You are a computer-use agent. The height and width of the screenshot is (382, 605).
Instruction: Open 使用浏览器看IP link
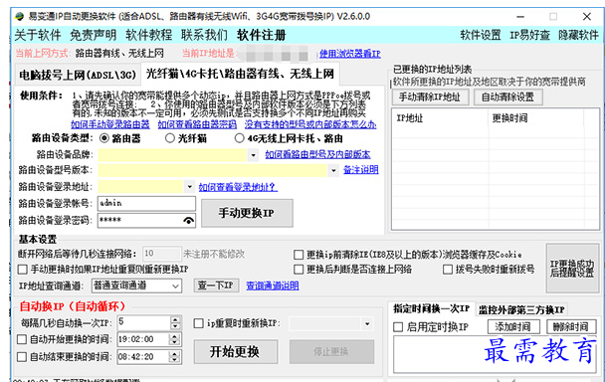(350, 54)
